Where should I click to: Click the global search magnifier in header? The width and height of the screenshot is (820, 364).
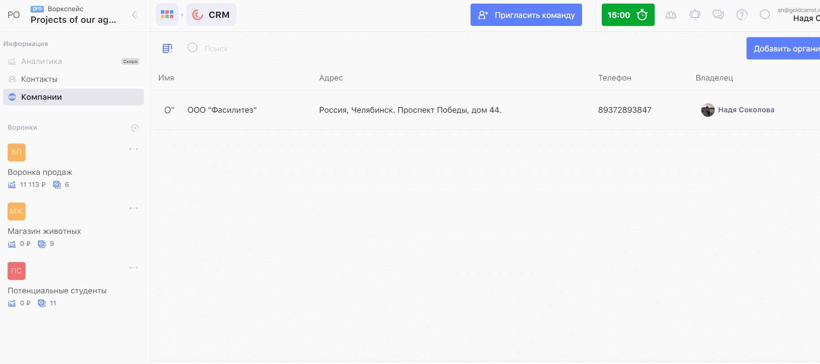765,15
